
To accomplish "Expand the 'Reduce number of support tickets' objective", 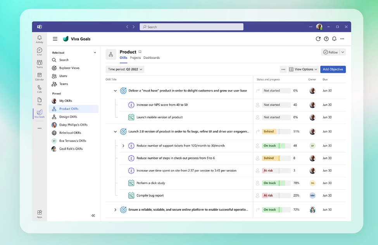I will [123, 145].
